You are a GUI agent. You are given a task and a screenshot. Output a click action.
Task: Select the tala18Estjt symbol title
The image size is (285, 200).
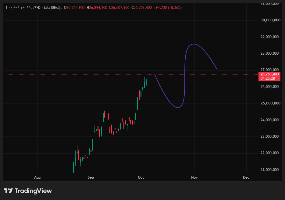point(53,8)
